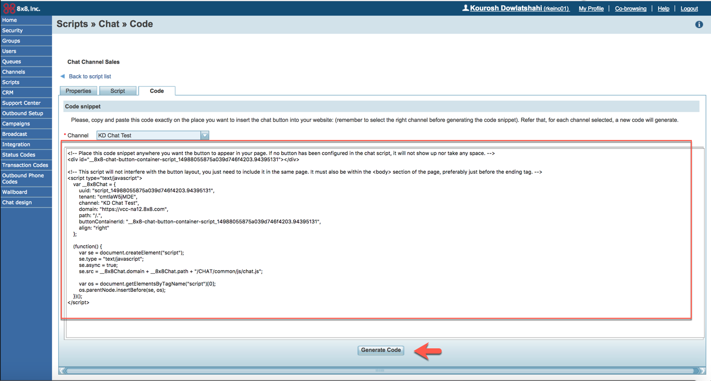Click the Chat Channel Sales title
The height and width of the screenshot is (381, 711).
[x=93, y=62]
